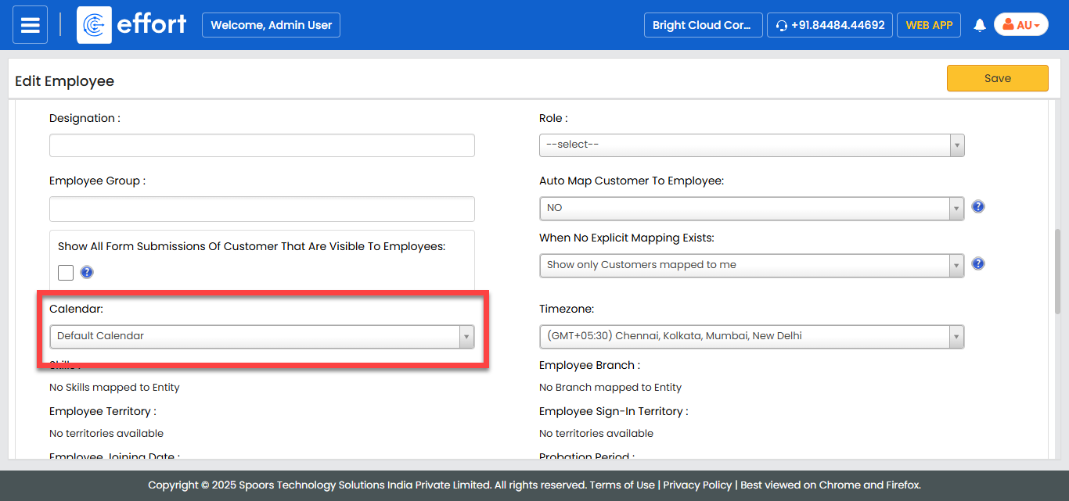
Task: Open the Timezone dropdown
Action: click(x=751, y=336)
